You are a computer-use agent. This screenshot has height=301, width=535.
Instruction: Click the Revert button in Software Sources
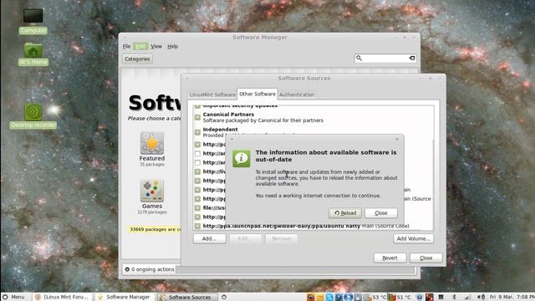point(390,258)
